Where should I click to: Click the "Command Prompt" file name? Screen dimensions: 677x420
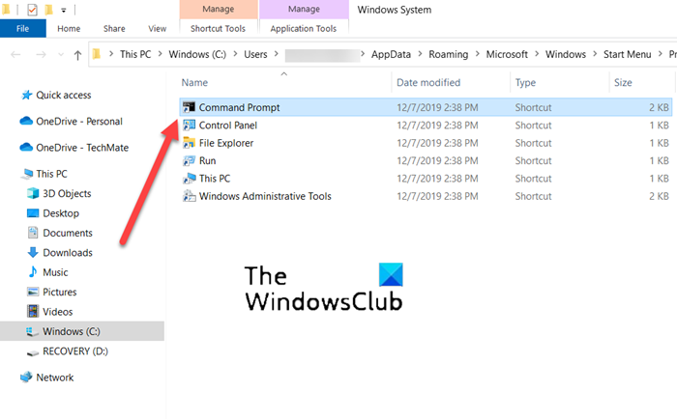coord(239,107)
